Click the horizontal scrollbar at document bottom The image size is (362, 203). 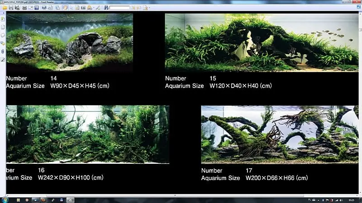(175, 196)
